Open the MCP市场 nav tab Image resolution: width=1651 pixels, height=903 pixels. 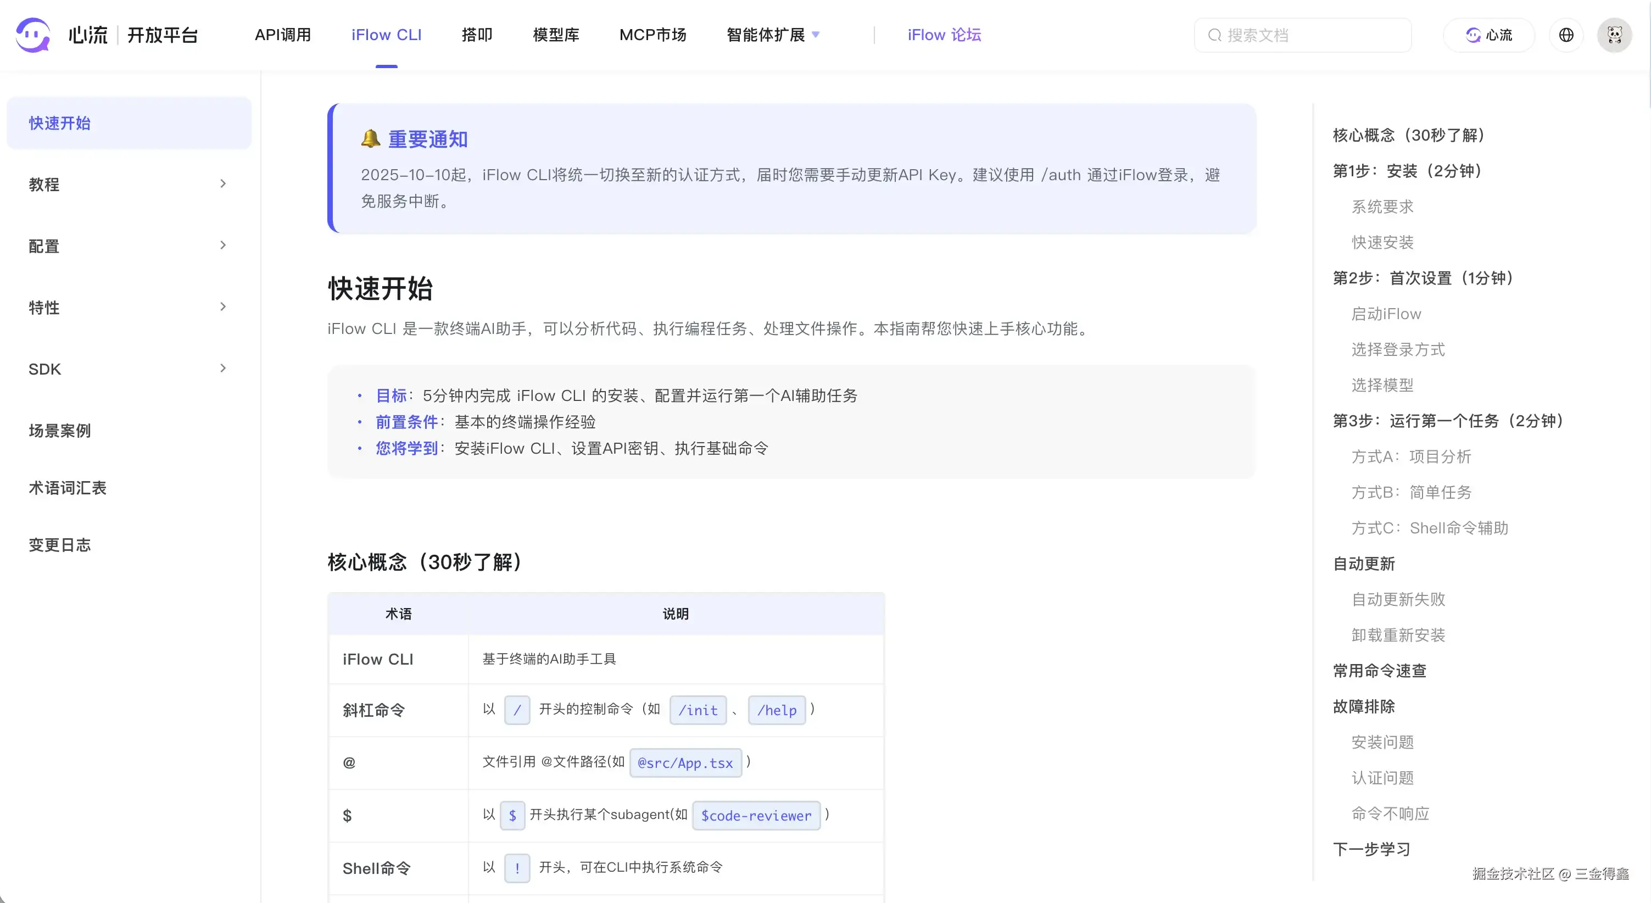(x=652, y=35)
